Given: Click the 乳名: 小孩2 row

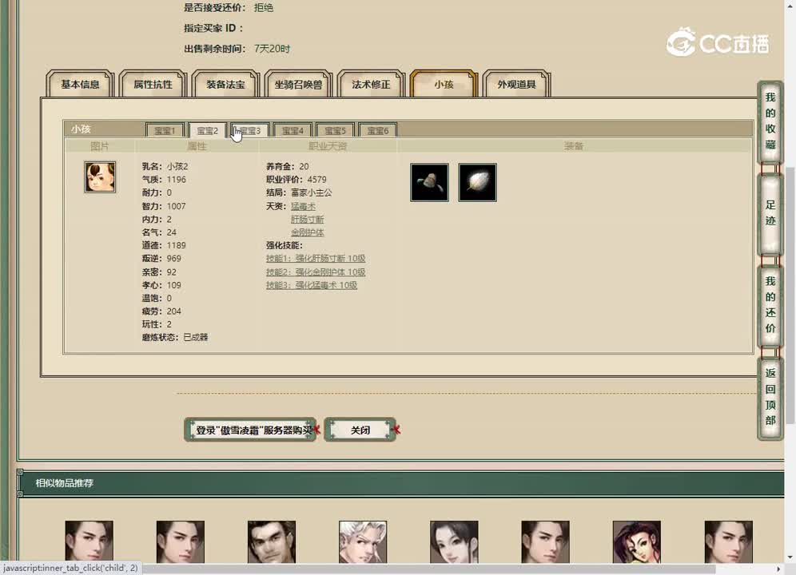Looking at the screenshot, I should pyautogui.click(x=165, y=166).
